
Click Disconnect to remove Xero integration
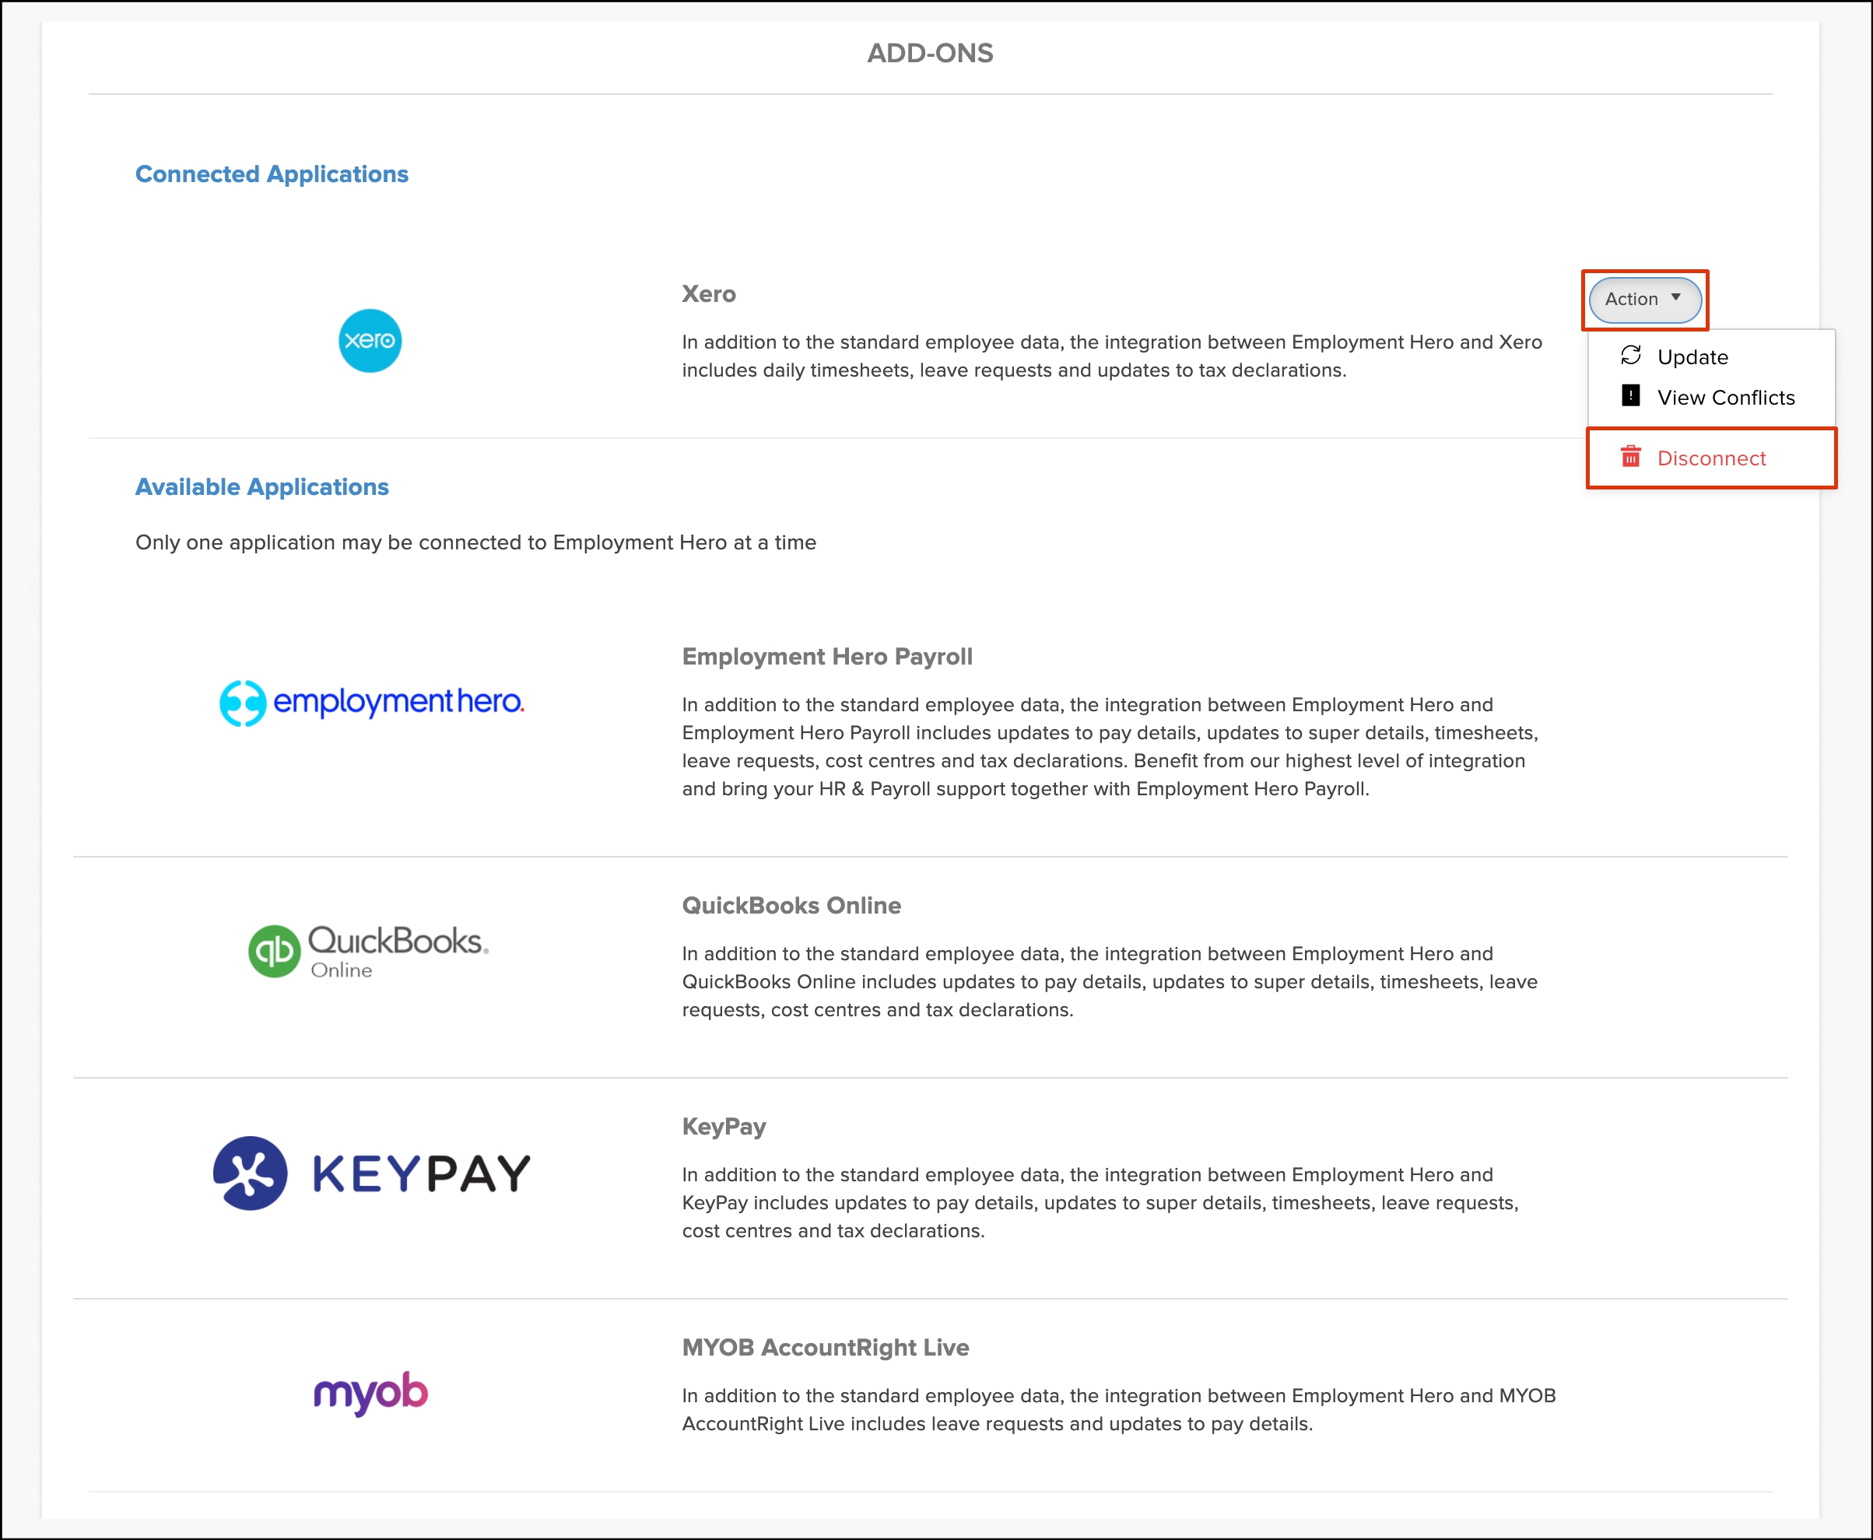(x=1710, y=458)
